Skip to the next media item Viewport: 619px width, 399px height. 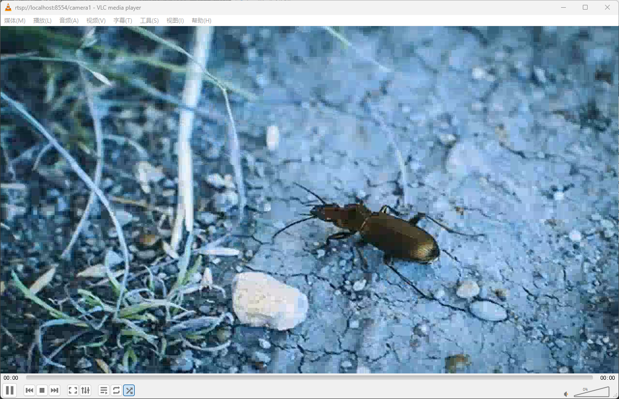55,390
